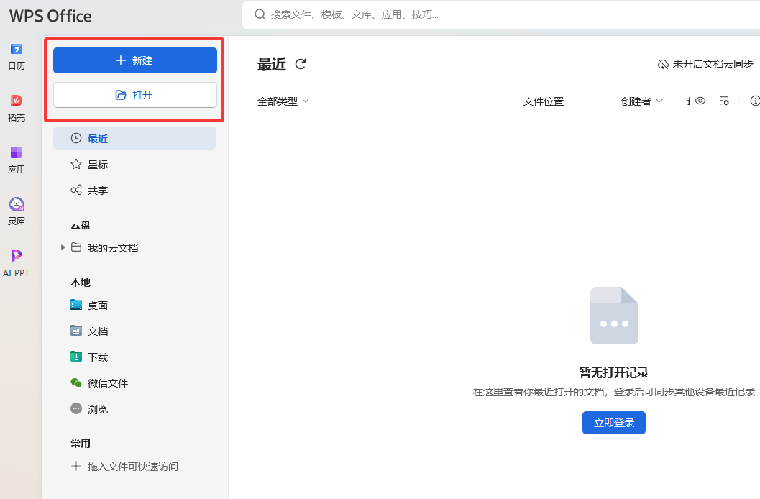Select 星标 starred files
760x499 pixels.
coord(134,165)
